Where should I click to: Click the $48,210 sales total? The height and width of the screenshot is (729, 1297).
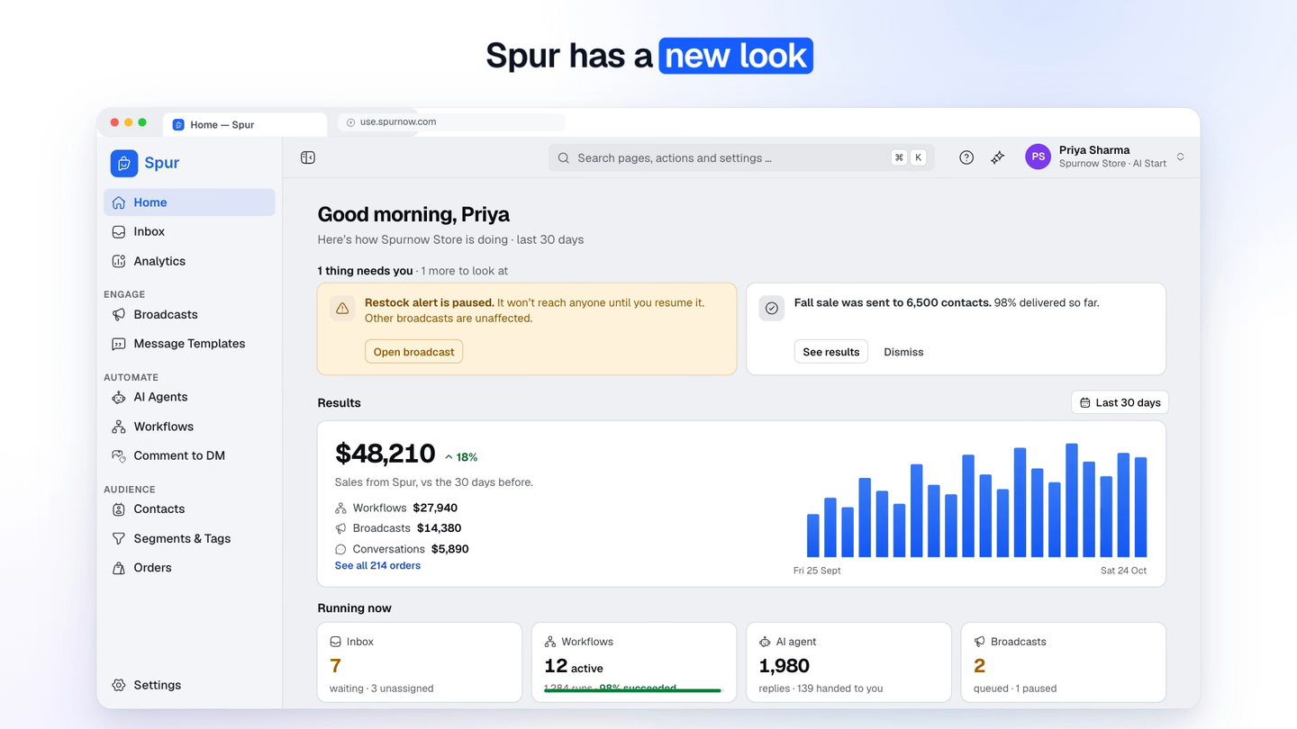pyautogui.click(x=385, y=454)
